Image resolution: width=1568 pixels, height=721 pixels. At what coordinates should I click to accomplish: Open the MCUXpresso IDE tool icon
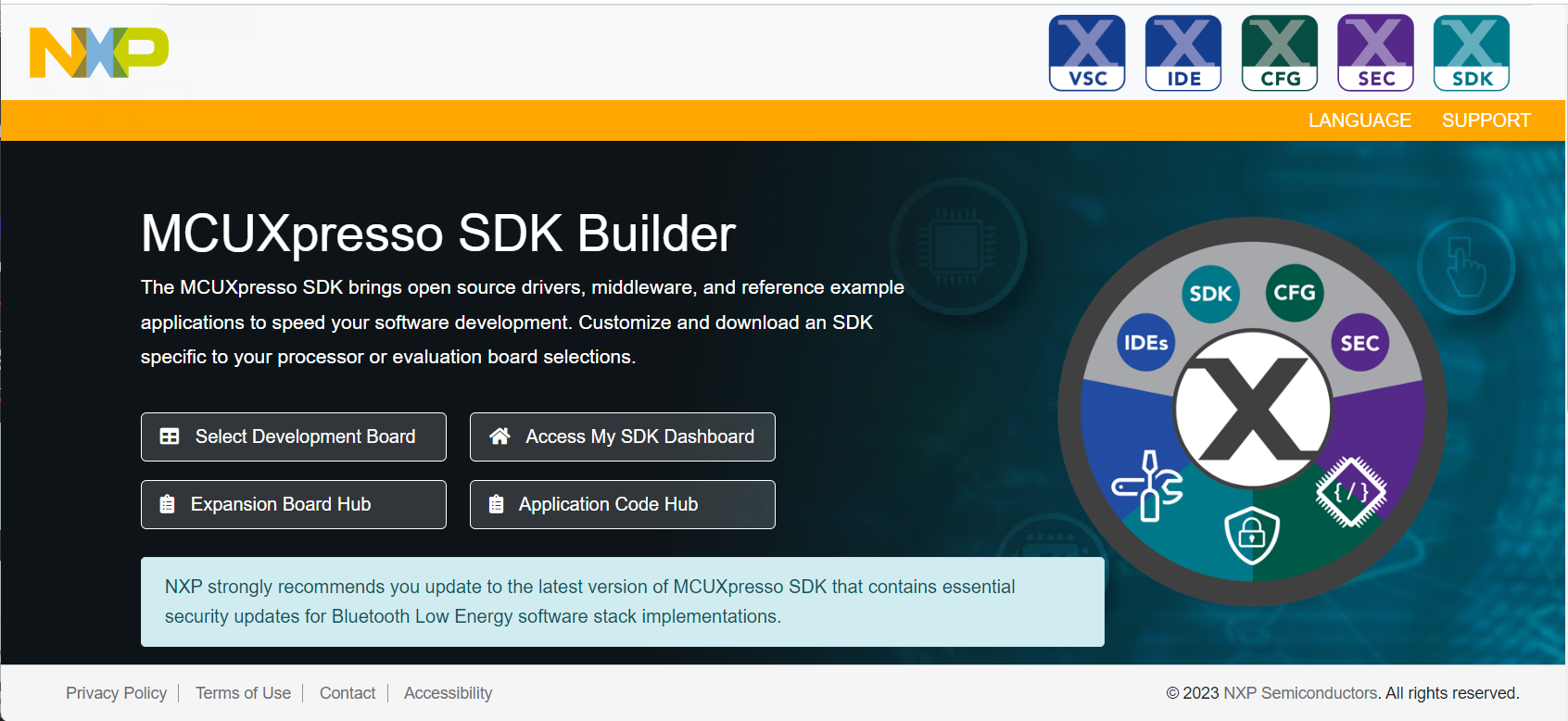coord(1183,53)
